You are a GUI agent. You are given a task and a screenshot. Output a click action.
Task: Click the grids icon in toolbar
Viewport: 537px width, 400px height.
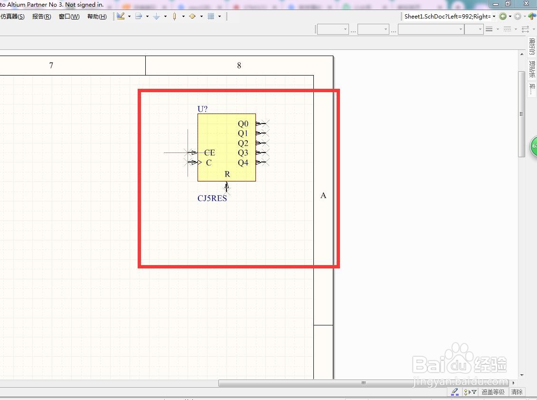211,16
